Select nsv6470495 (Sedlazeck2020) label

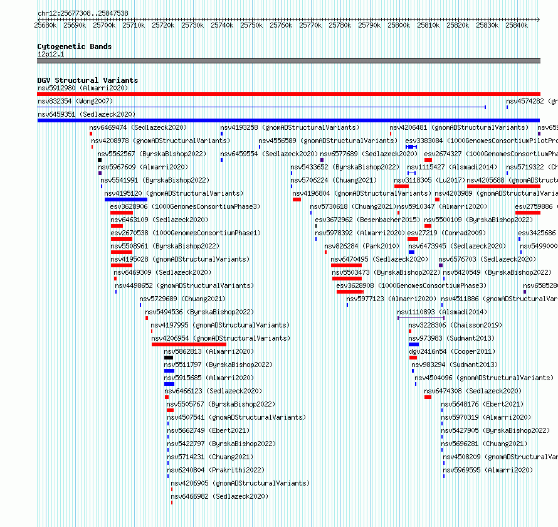coord(379,259)
